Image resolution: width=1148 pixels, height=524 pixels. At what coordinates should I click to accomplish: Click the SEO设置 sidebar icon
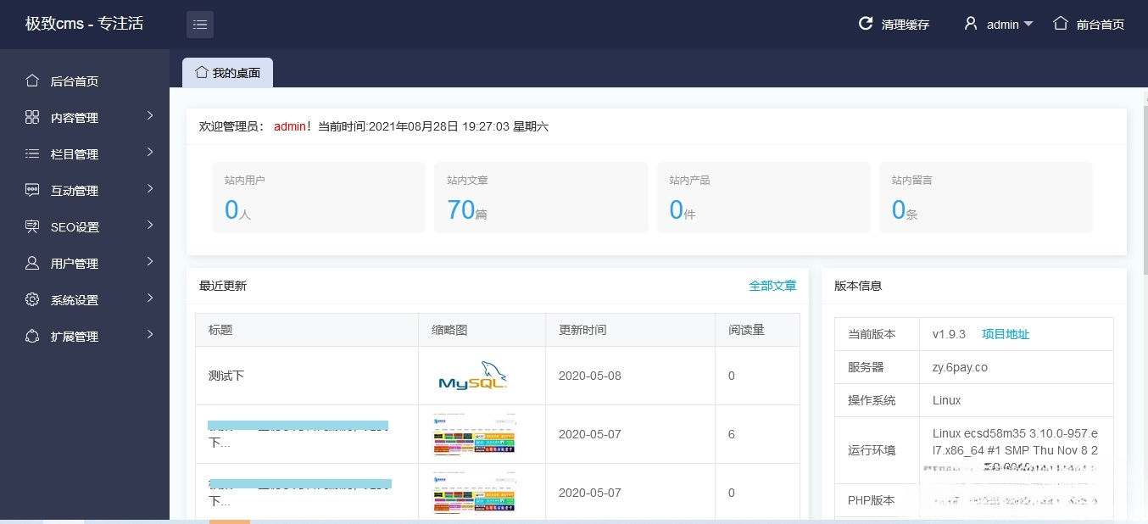31,226
